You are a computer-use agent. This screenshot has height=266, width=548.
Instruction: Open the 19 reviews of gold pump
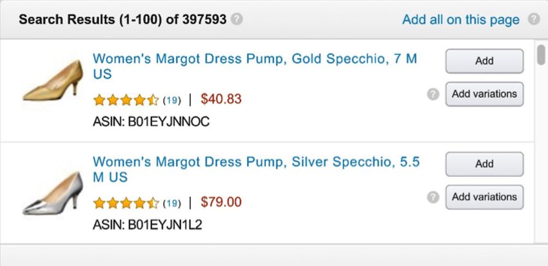[171, 101]
